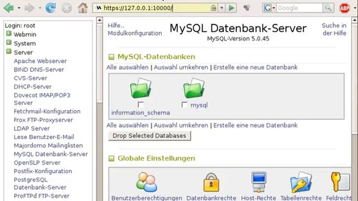The image size is (358, 201).
Task: Click the grey forward arrow
Action: point(30,8)
